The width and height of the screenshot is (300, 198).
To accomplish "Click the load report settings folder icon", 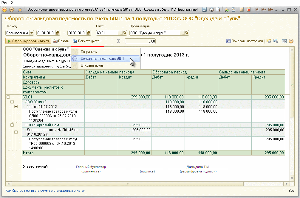I will coord(269,41).
